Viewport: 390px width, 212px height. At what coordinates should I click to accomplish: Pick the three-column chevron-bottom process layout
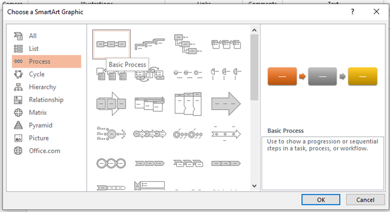(188, 104)
